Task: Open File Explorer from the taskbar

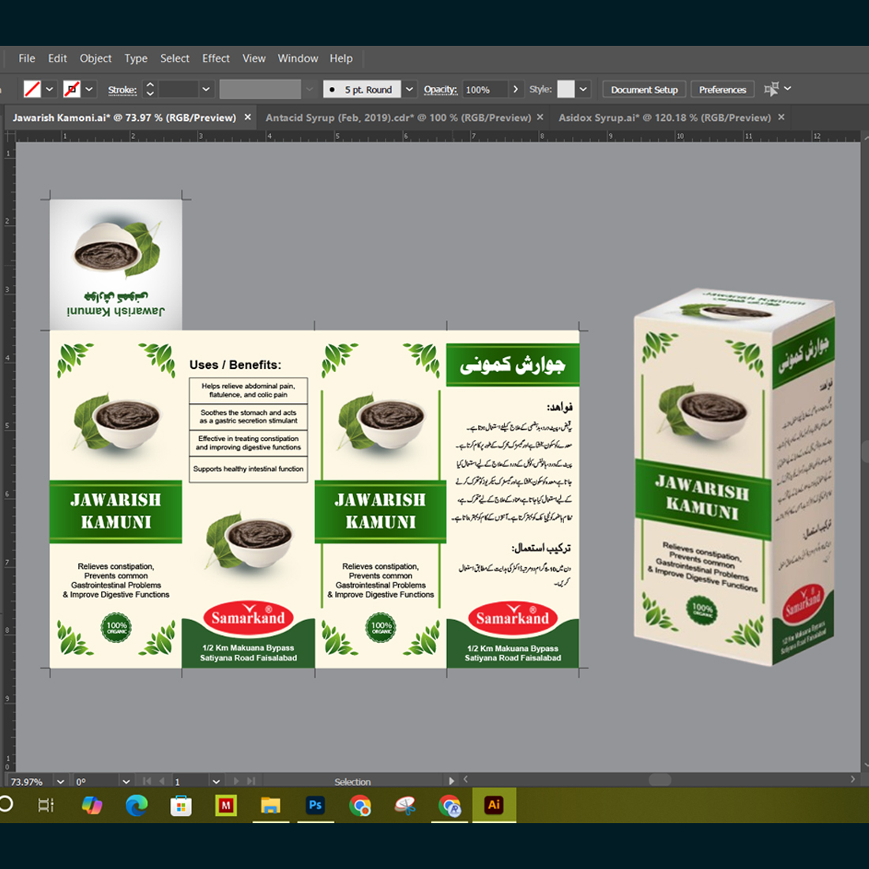Action: click(x=270, y=805)
